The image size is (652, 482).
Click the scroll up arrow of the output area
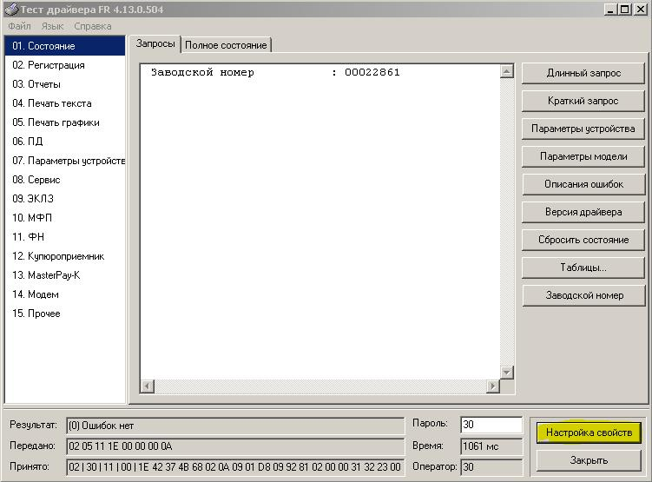508,72
